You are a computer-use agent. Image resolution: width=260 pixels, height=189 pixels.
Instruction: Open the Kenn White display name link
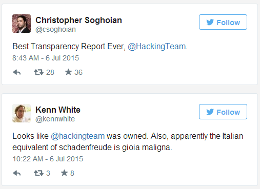58,110
